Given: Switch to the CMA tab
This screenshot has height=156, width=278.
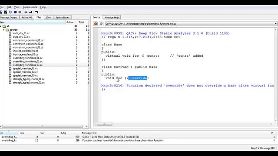Looking at the screenshot, I should click(x=48, y=17).
